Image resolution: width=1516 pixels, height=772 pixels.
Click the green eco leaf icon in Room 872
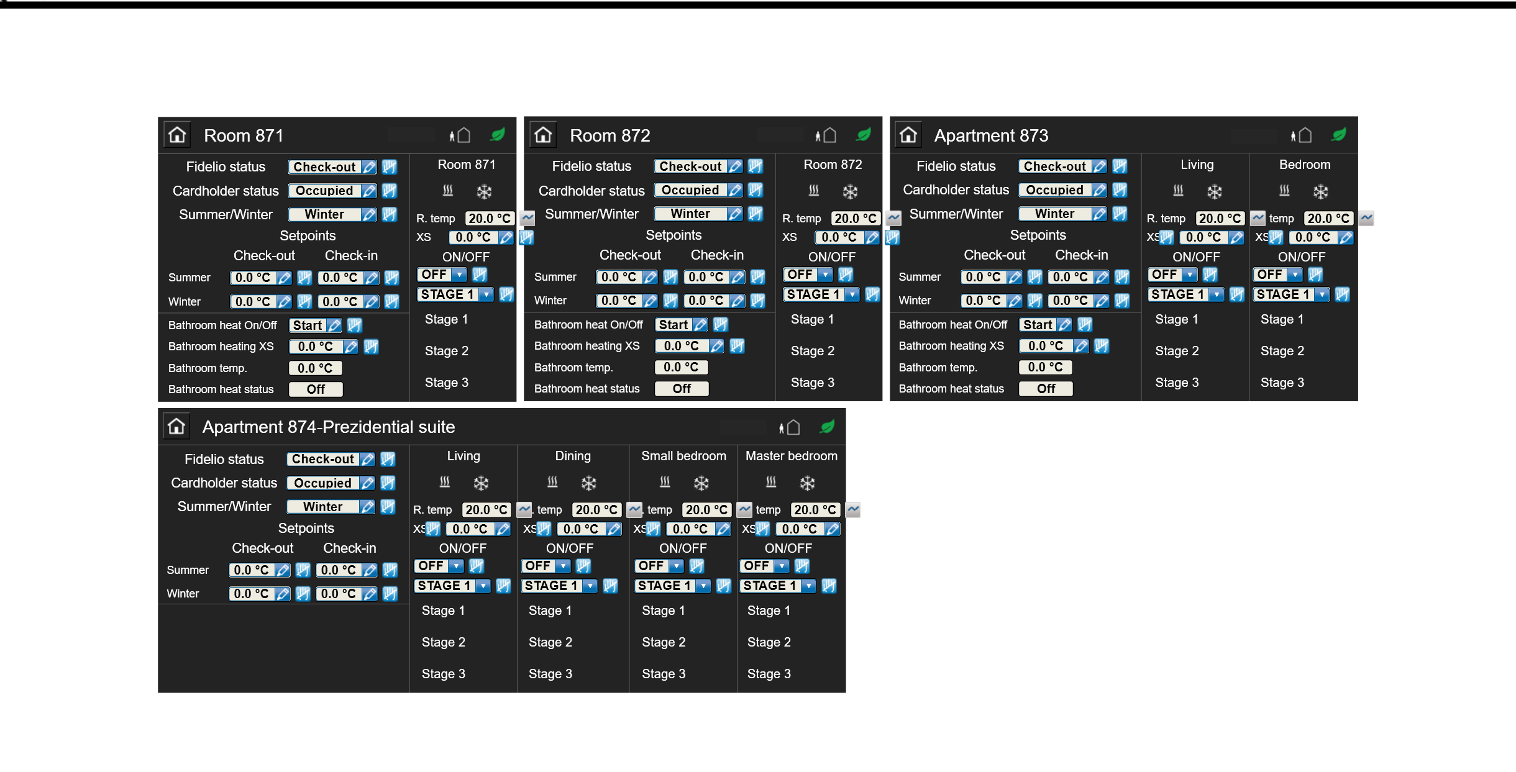pyautogui.click(x=864, y=135)
